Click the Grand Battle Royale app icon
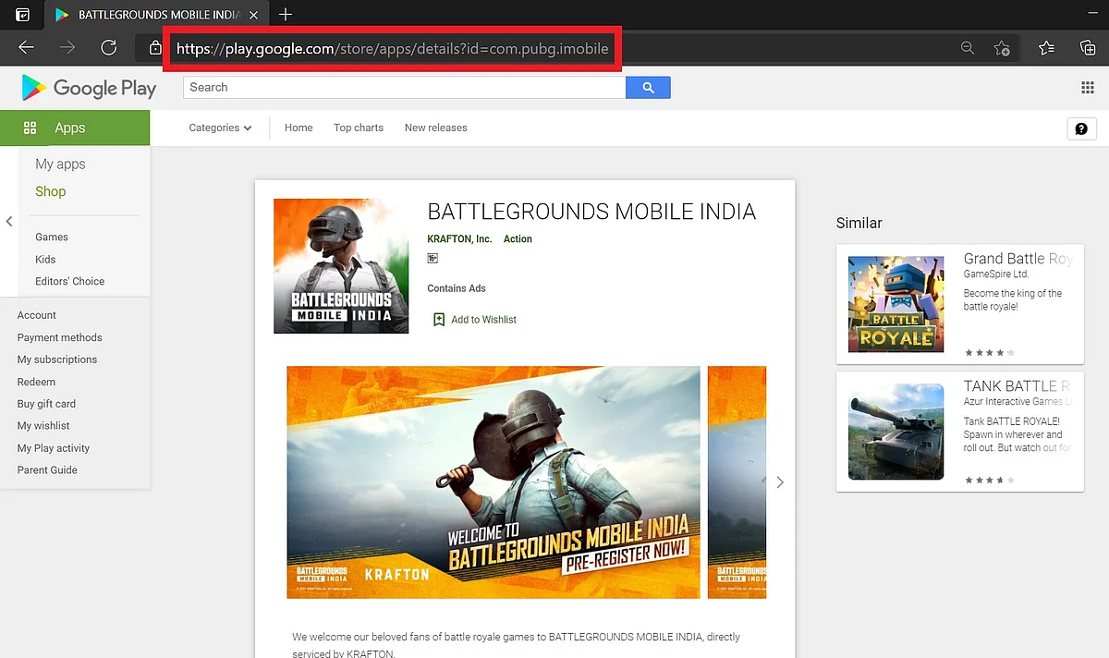Viewport: 1109px width, 658px height. (896, 304)
